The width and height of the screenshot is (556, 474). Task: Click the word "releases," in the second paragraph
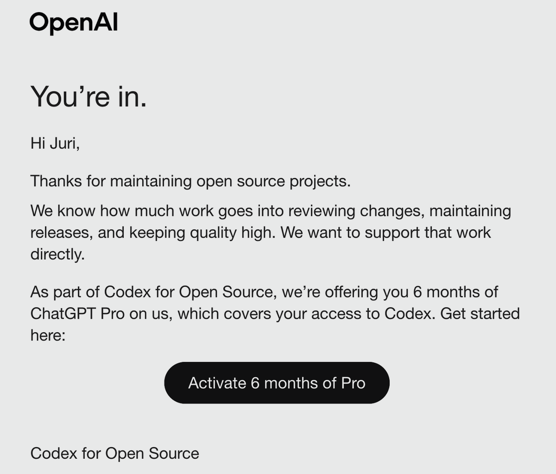pyautogui.click(x=62, y=232)
